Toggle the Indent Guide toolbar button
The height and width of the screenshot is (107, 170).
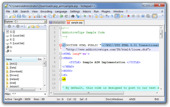[x=117, y=16]
